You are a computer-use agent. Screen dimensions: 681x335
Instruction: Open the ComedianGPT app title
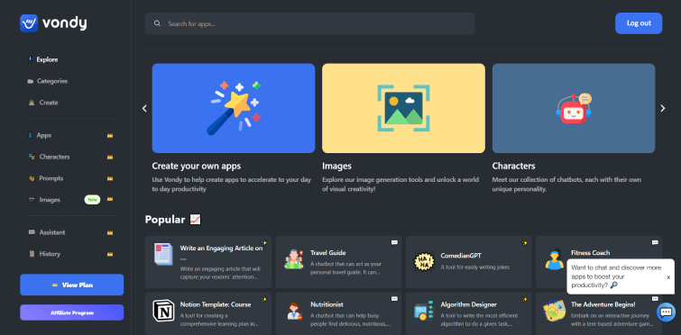pyautogui.click(x=461, y=256)
